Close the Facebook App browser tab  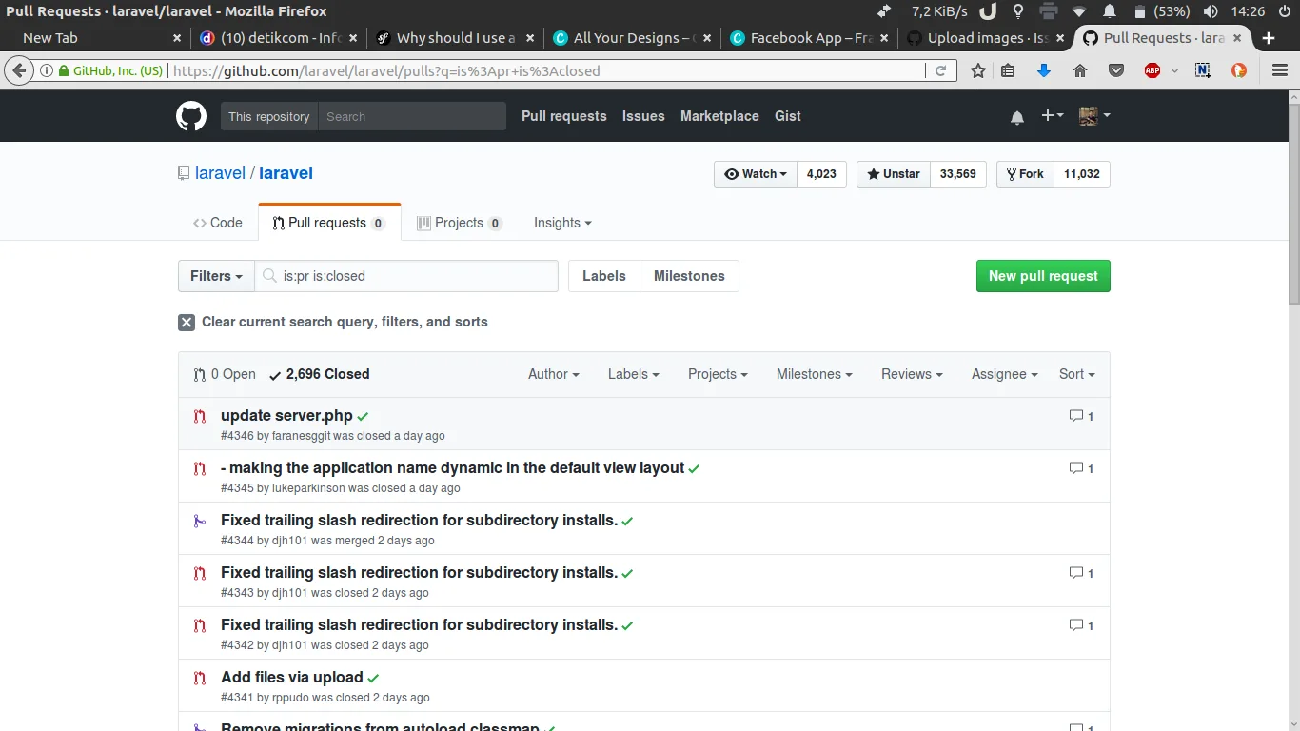pos(884,38)
